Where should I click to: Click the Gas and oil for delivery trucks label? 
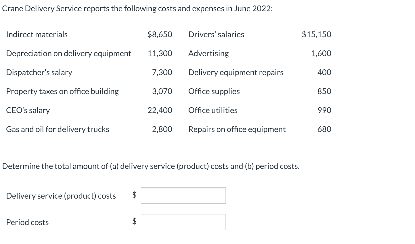pyautogui.click(x=57, y=129)
